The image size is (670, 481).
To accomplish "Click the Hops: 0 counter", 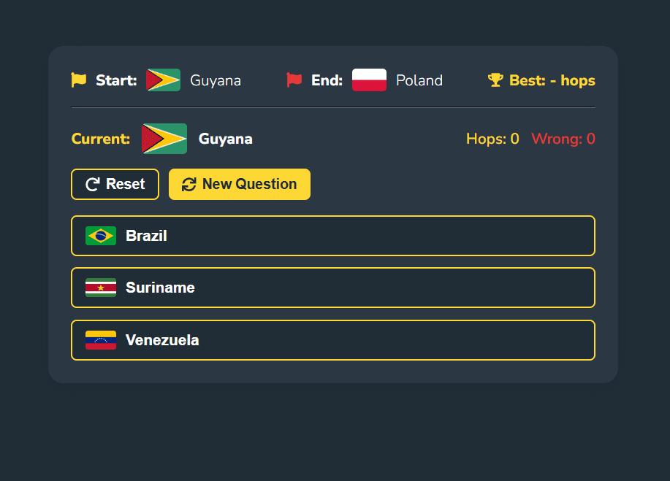I will [x=492, y=139].
